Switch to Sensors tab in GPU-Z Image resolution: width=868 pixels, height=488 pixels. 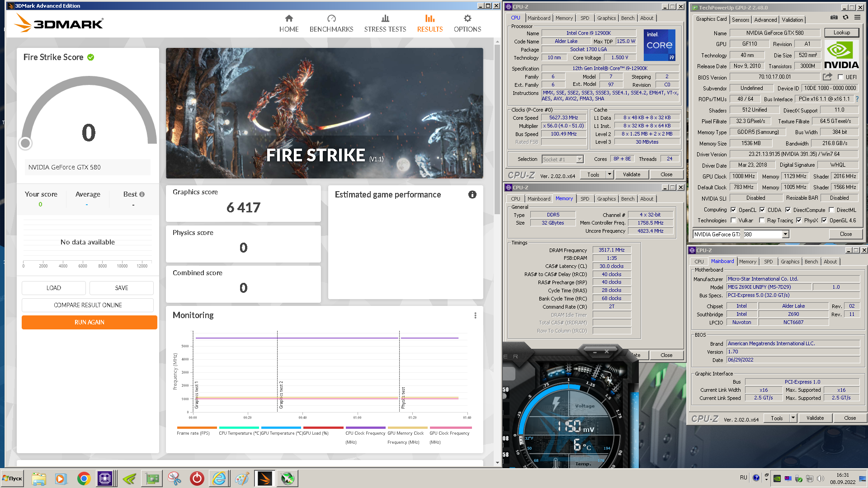point(741,20)
